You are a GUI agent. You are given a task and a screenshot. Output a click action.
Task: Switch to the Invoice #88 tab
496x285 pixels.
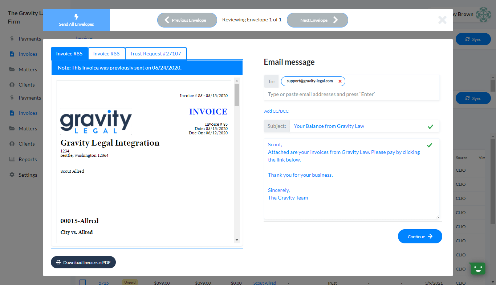click(106, 54)
